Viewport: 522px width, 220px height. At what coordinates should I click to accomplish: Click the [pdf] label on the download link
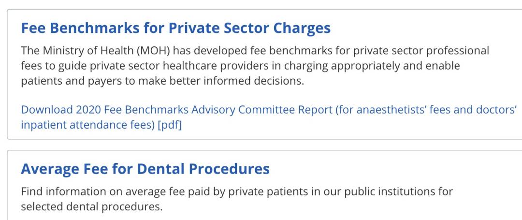pos(170,125)
